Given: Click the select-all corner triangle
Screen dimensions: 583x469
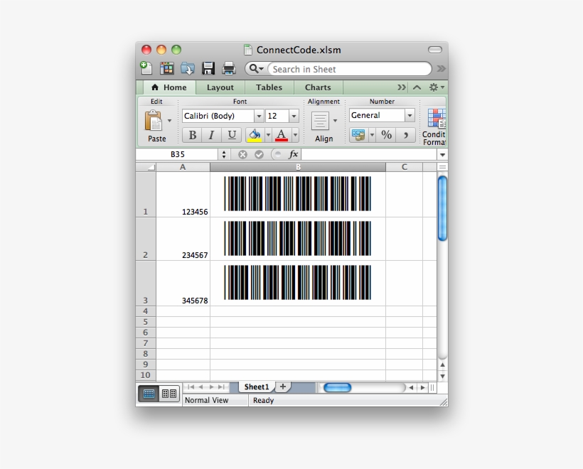Looking at the screenshot, I should (146, 167).
